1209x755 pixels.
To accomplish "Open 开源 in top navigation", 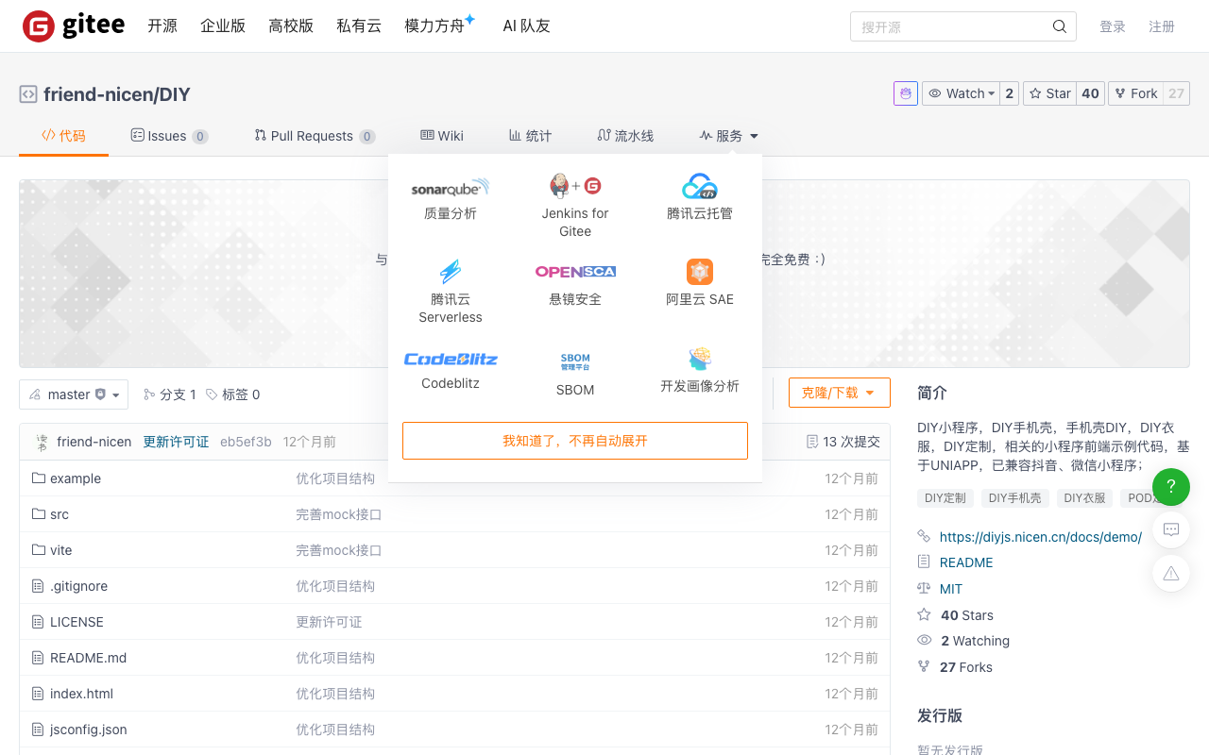I will [162, 26].
